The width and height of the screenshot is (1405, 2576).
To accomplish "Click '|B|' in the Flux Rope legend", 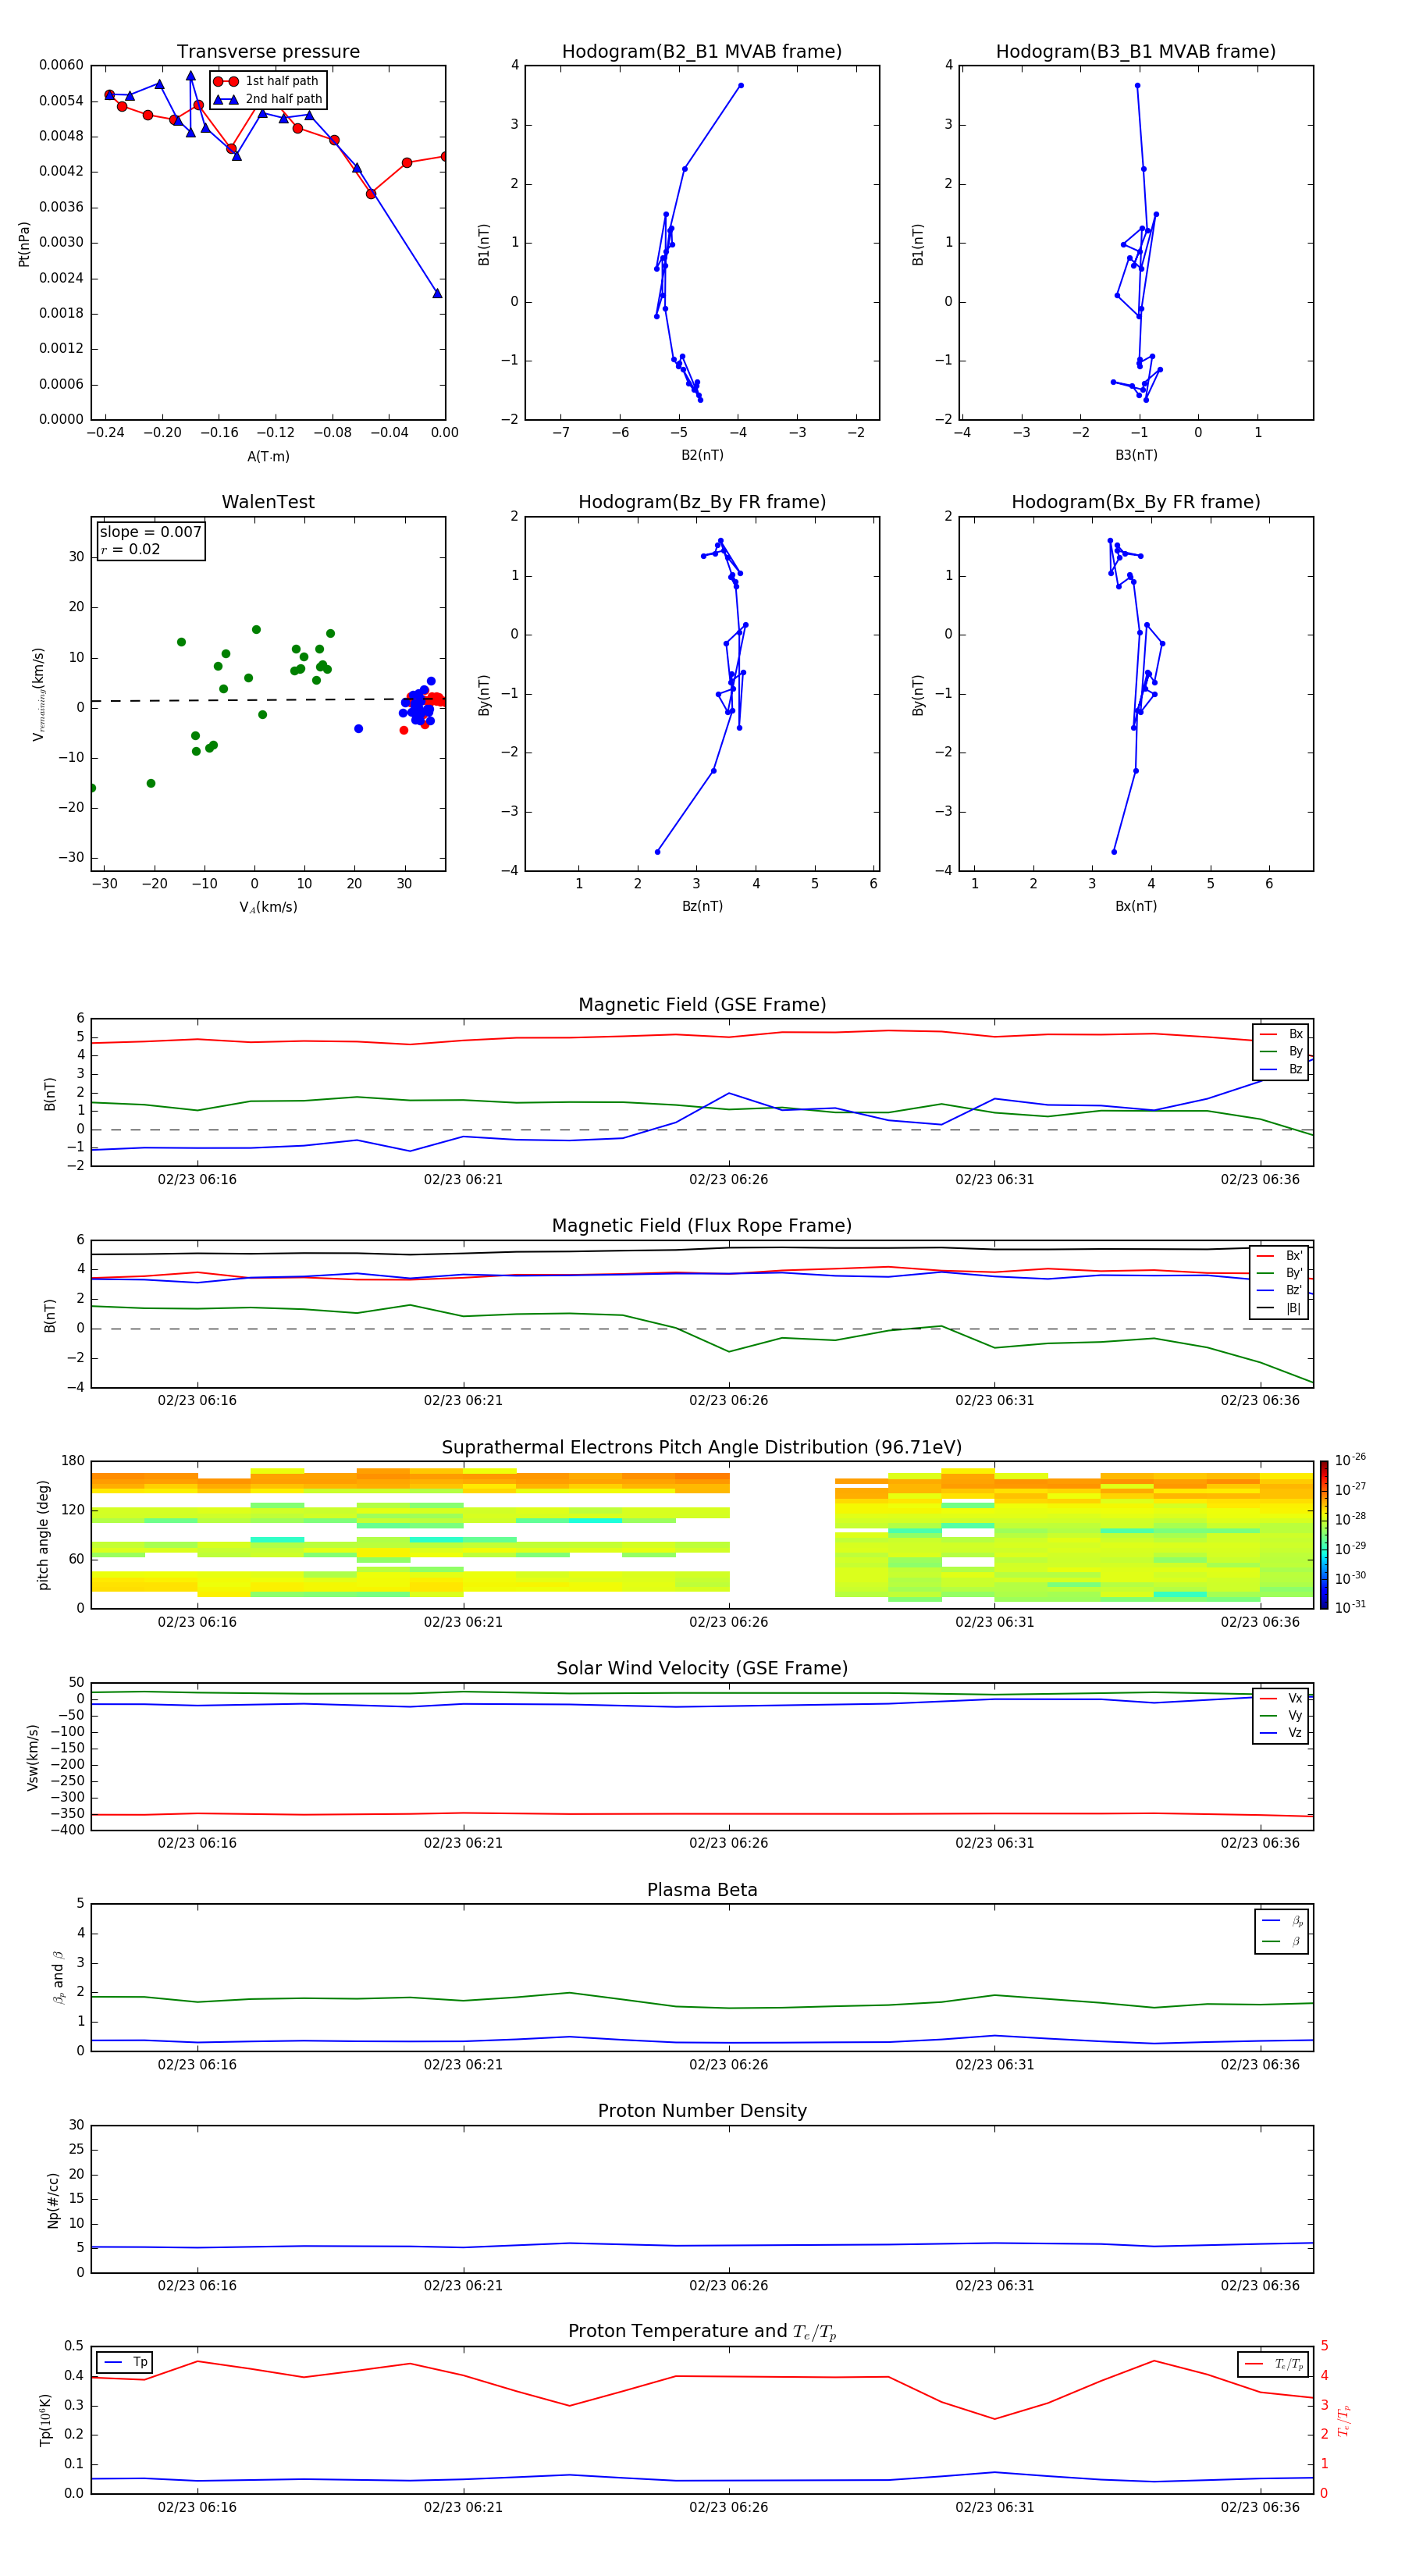I will (x=1293, y=1308).
